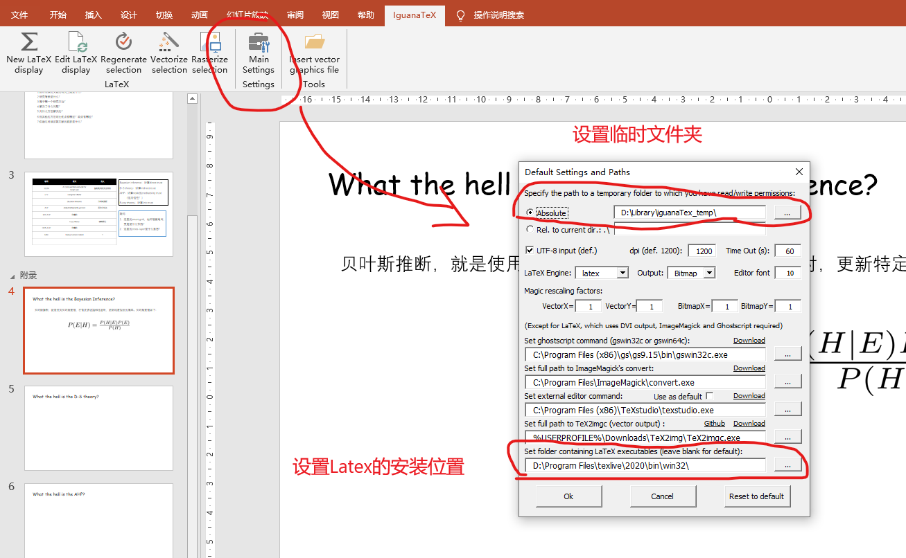Screen dimensions: 906x558
Task: Open the Output Bitmap dropdown
Action: click(x=709, y=273)
